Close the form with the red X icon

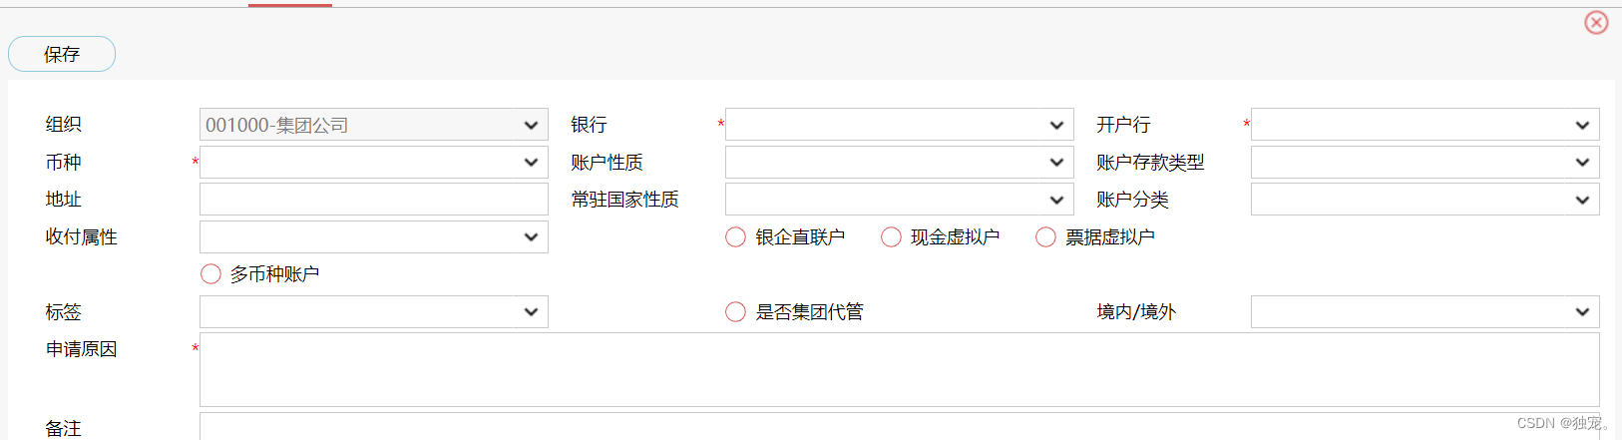click(x=1596, y=22)
